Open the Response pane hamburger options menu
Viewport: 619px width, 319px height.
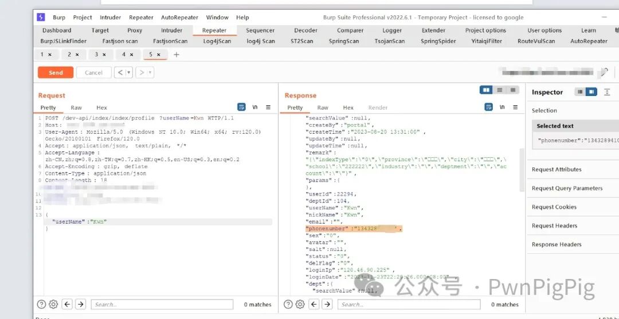pos(515,107)
